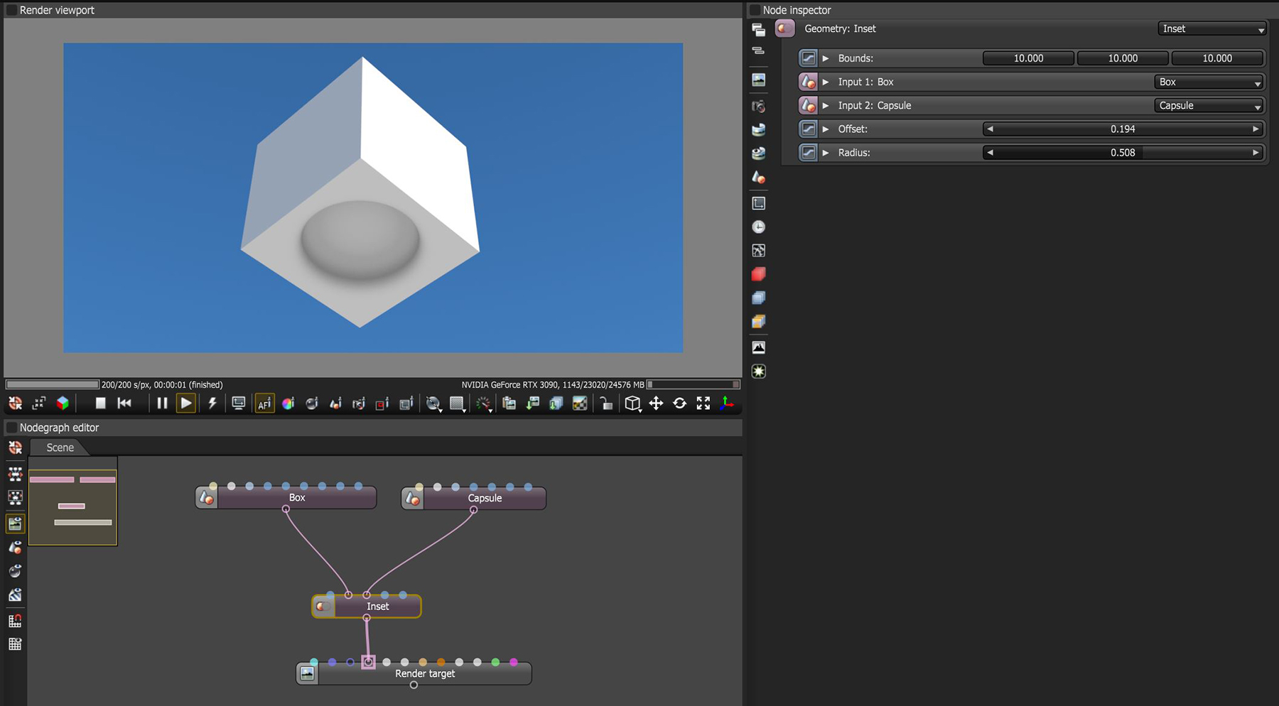Open the sub-sampling grid dropdown icon

click(458, 403)
